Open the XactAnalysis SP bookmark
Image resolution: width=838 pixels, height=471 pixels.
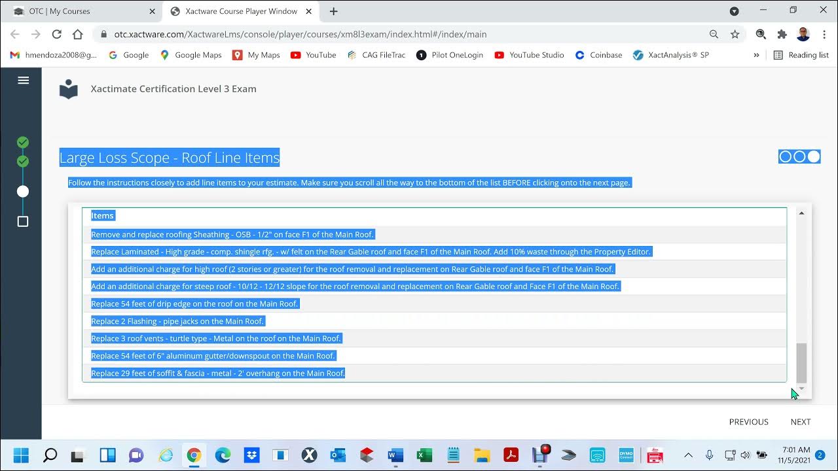[671, 55]
